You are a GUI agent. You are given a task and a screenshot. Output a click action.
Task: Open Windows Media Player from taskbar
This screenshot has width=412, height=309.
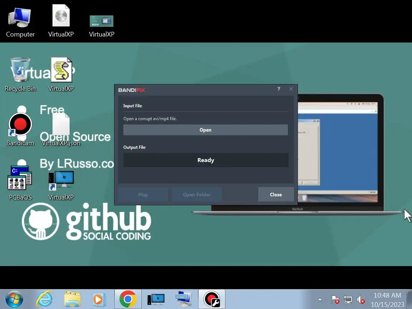tap(99, 300)
